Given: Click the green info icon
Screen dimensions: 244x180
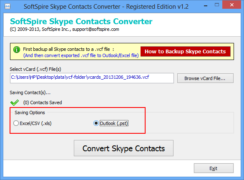Looking at the screenshot, I should pos(17,50).
